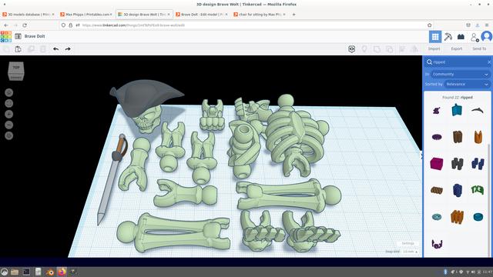
Task: Zoom in with the plus button
Action: pos(9,115)
